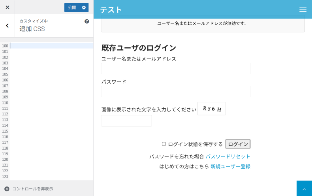Click the 公開 publish button

[x=71, y=8]
